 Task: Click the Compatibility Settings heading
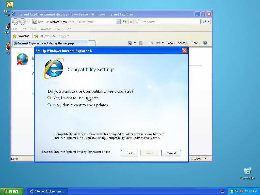click(91, 69)
